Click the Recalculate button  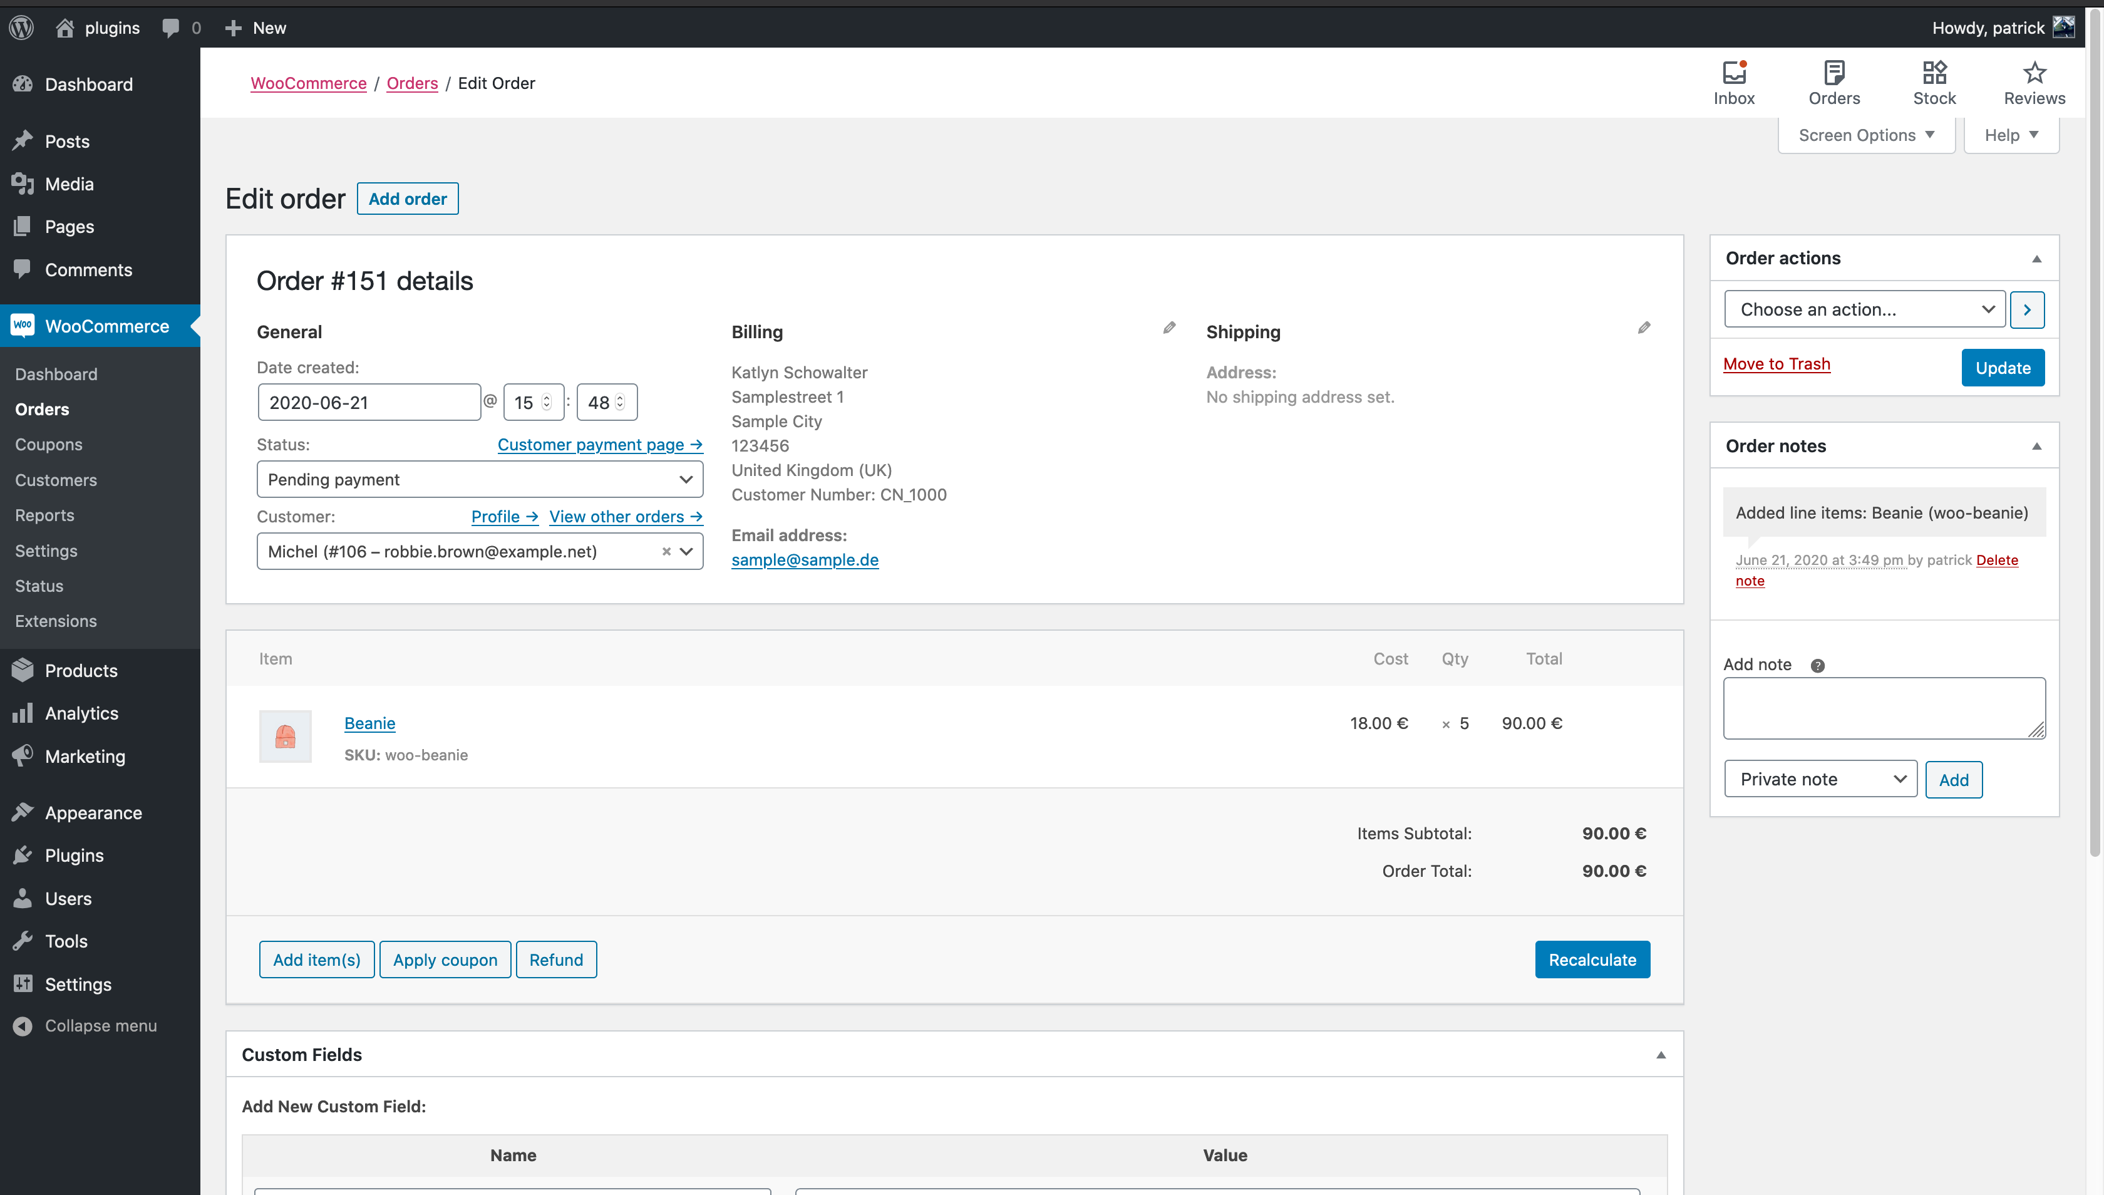pyautogui.click(x=1592, y=960)
